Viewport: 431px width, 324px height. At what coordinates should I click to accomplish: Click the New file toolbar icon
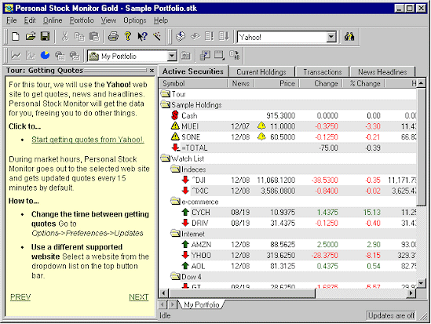point(16,37)
